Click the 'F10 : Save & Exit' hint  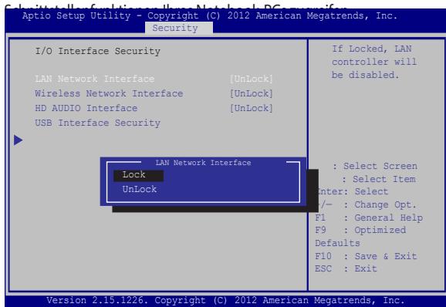(366, 256)
